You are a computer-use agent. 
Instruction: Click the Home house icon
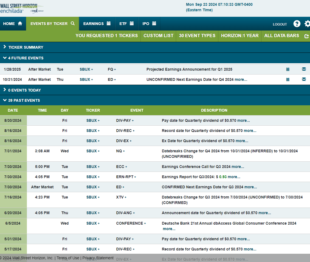click(x=20, y=24)
